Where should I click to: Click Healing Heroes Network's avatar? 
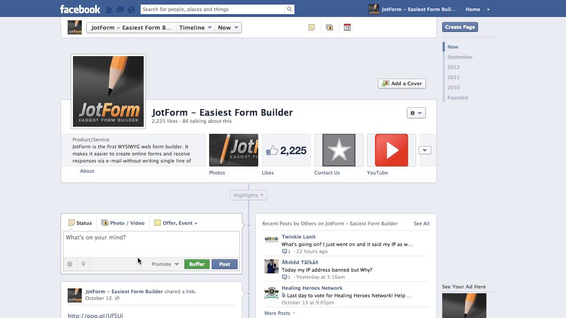(272, 292)
